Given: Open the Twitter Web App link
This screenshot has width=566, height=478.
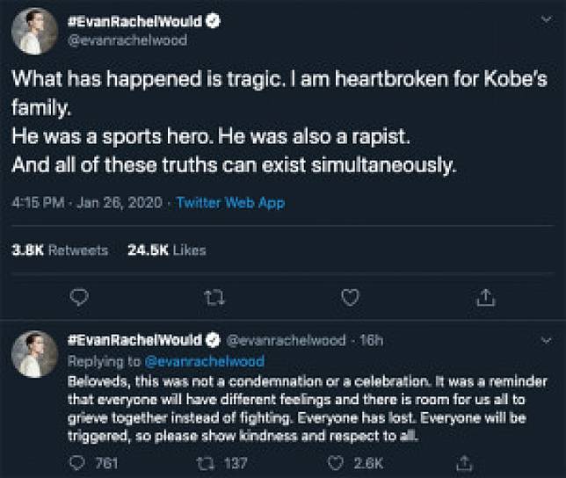Looking at the screenshot, I should pyautogui.click(x=230, y=202).
